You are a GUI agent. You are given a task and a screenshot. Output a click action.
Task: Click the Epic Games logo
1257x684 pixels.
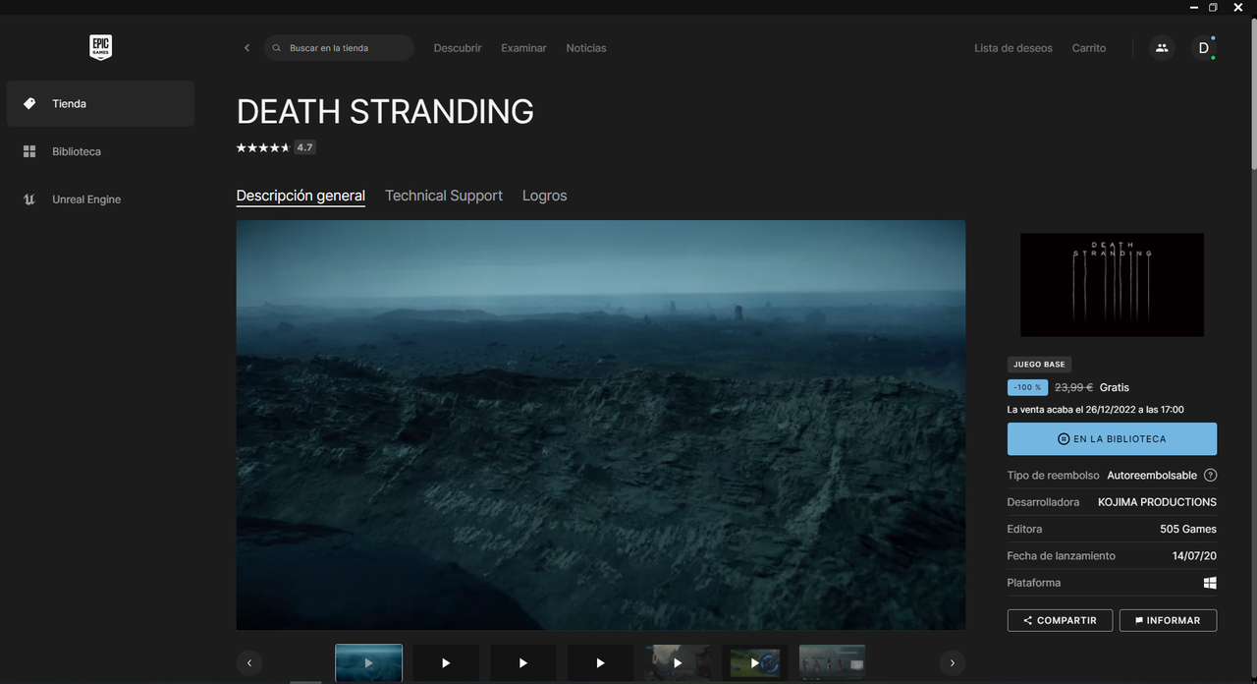pyautogui.click(x=100, y=47)
